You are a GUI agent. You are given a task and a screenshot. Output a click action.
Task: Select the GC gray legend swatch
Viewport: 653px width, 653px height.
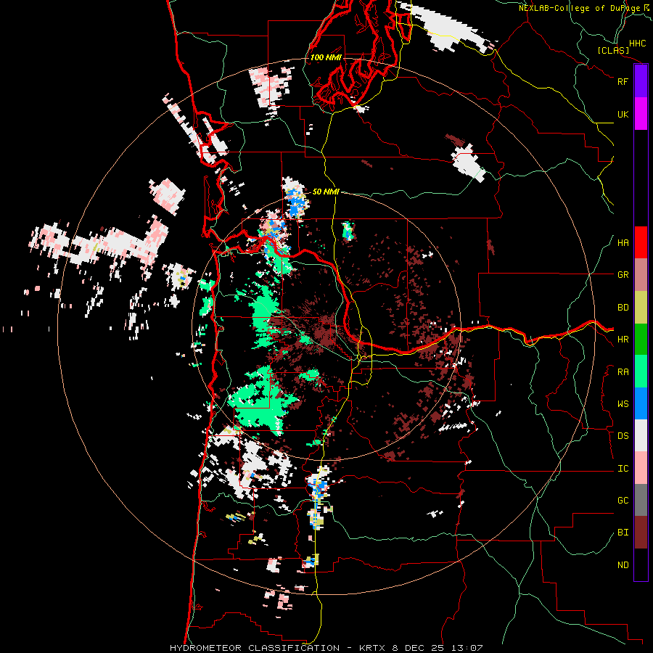641,500
